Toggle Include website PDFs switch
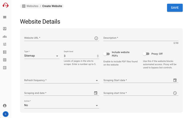This screenshot has height=118, width=187. [107, 54]
